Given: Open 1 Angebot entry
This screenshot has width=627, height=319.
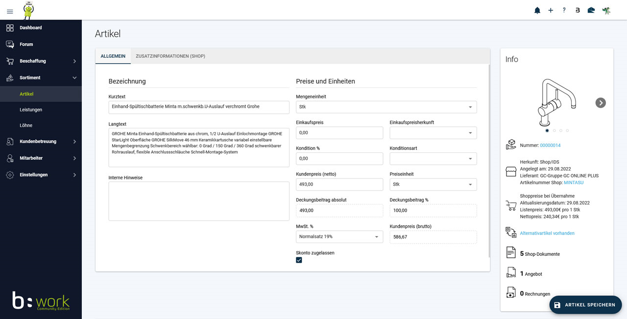Looking at the screenshot, I should pyautogui.click(x=531, y=274).
